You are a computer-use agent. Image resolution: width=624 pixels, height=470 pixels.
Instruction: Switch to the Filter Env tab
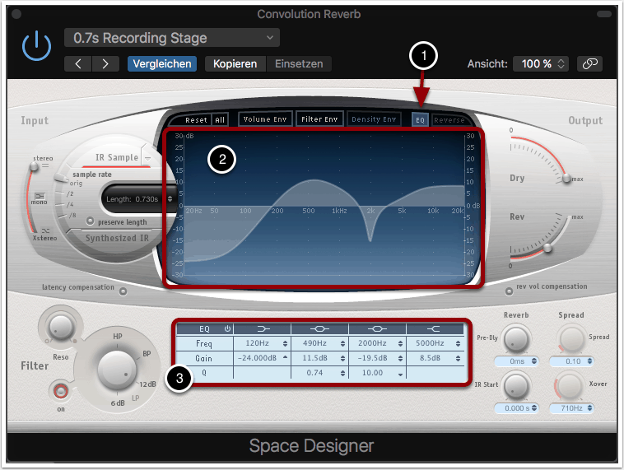click(319, 119)
